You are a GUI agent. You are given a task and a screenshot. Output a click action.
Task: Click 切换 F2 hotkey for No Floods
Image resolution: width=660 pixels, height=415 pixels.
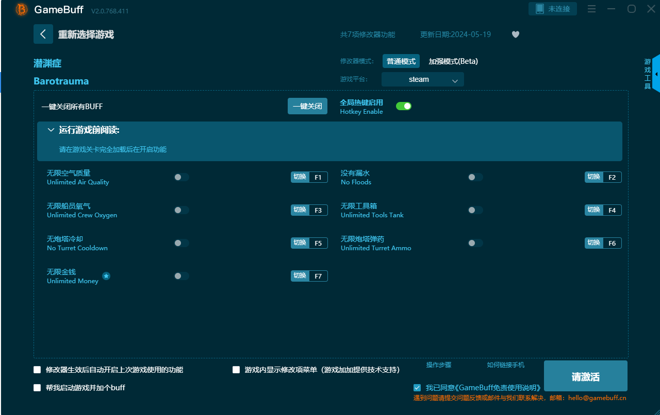(x=603, y=177)
